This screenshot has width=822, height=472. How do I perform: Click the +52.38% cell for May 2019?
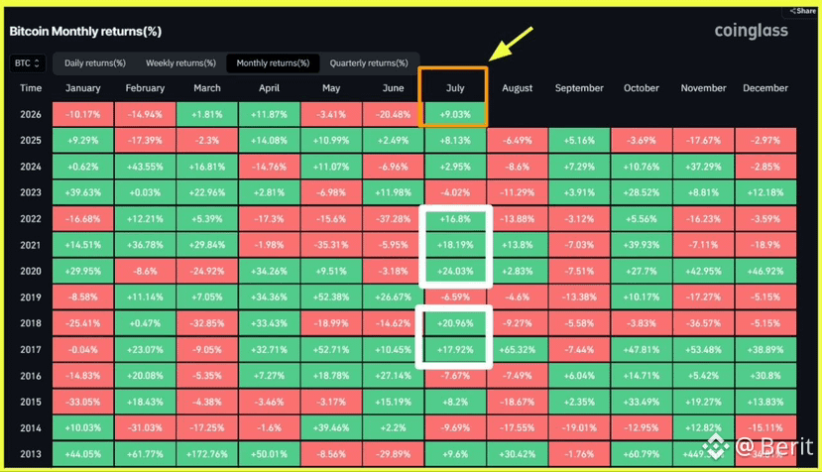coord(331,297)
